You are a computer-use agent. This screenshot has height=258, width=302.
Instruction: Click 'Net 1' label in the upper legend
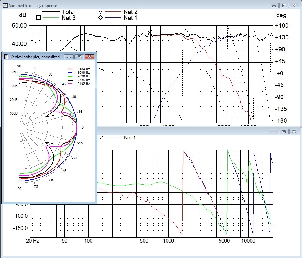click(131, 18)
